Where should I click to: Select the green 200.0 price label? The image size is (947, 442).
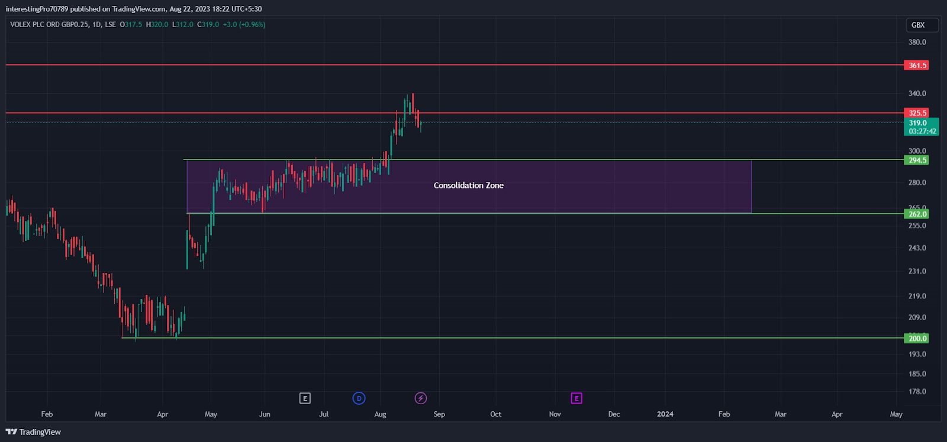917,339
